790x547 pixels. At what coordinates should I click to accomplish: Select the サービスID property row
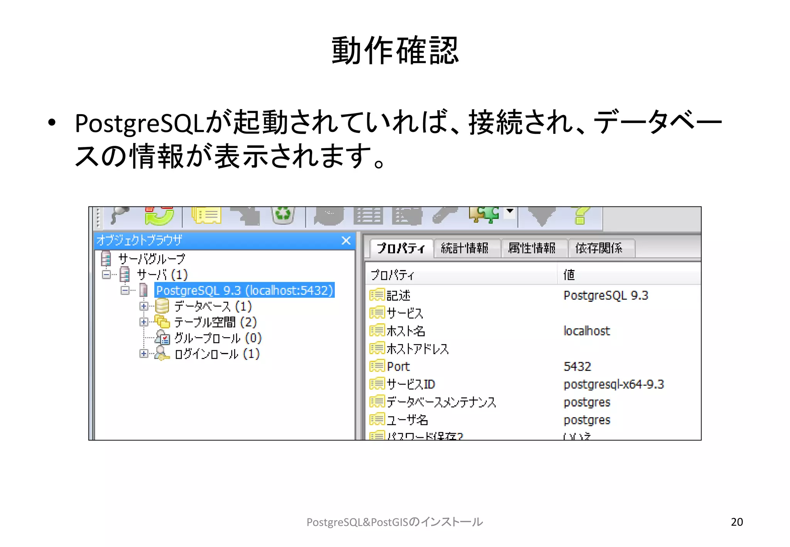tap(533, 384)
